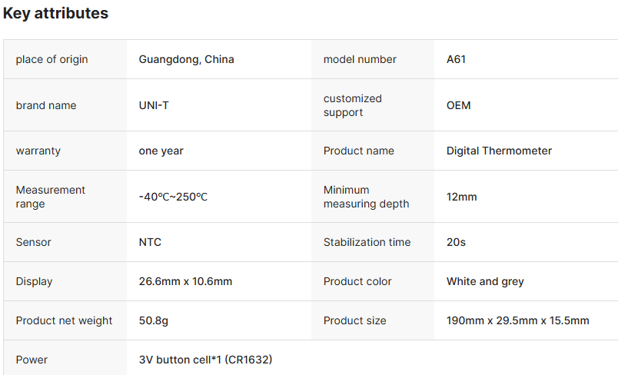The height and width of the screenshot is (375, 618).
Task: Select the Stabilization time label
Action: click(367, 242)
